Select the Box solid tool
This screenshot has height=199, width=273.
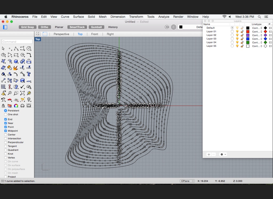click(x=16, y=61)
